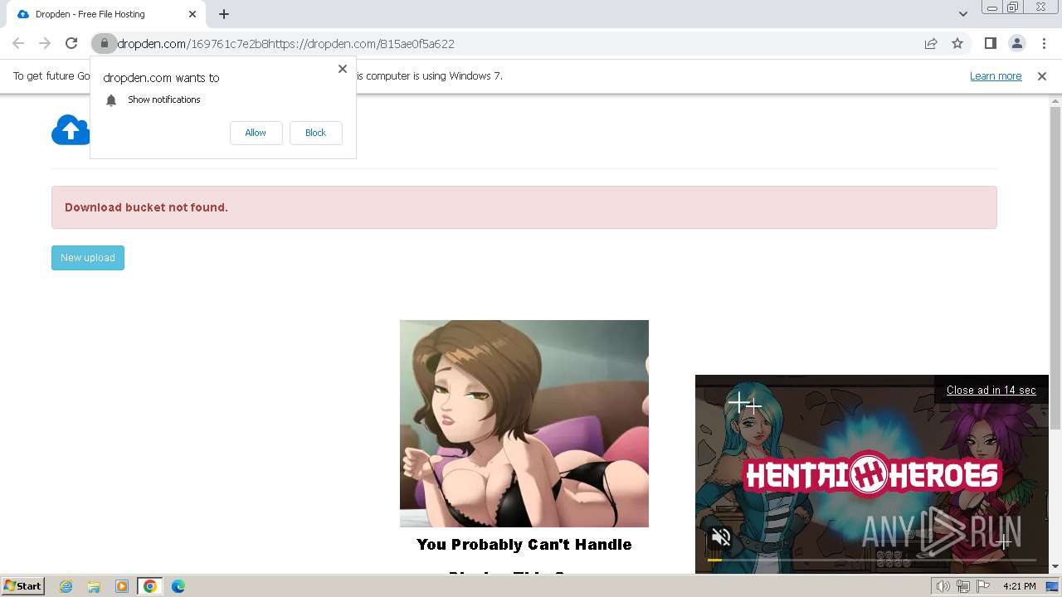Click the address bar URL
The height and width of the screenshot is (597, 1062).
point(286,44)
